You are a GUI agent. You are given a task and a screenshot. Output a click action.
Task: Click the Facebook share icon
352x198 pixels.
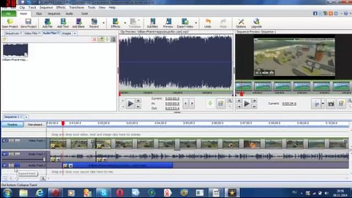point(315,13)
